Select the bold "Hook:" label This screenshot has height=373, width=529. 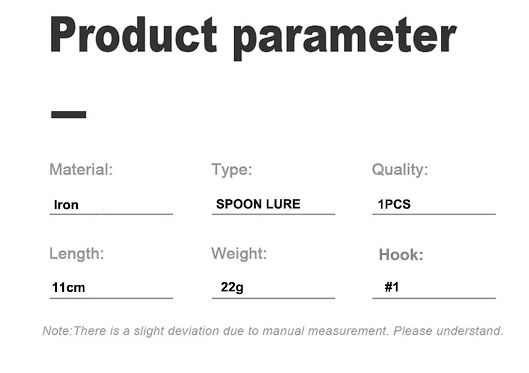pyautogui.click(x=401, y=255)
